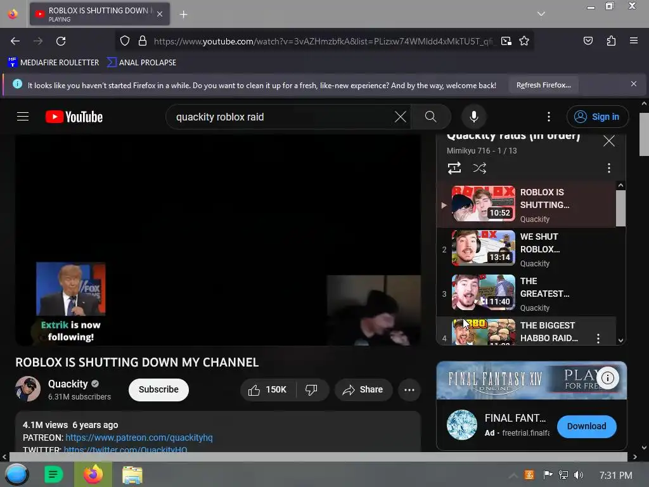This screenshot has width=649, height=487.
Task: Reload the page with refresh icon
Action: point(61,41)
